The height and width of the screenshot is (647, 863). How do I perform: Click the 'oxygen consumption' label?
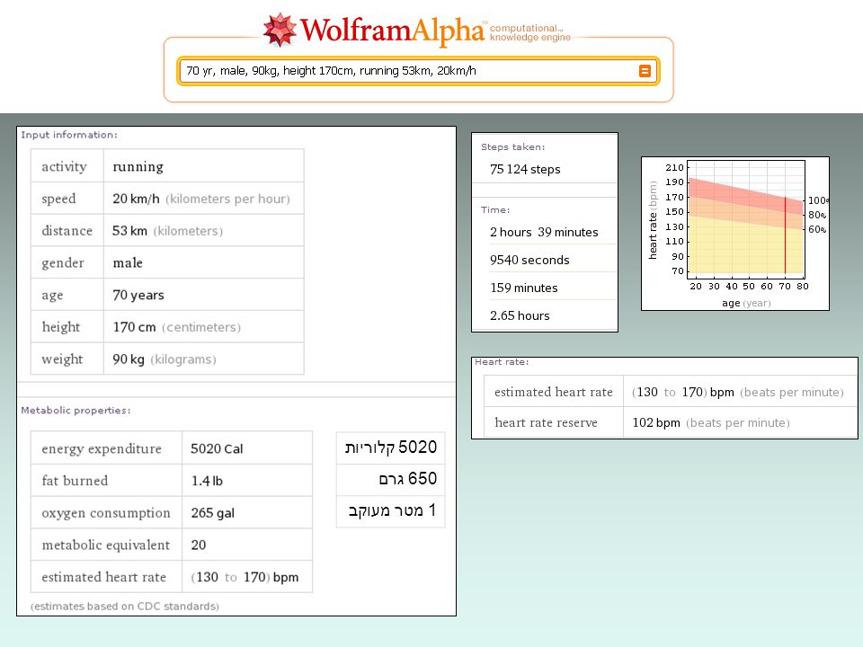coord(106,513)
